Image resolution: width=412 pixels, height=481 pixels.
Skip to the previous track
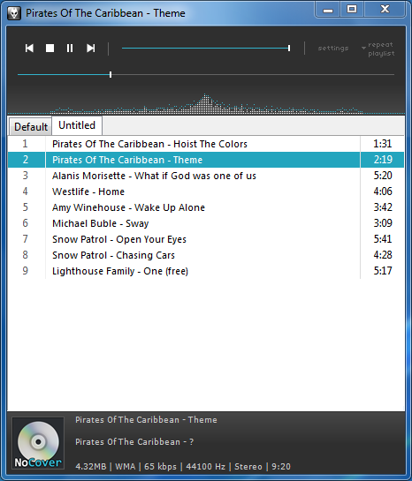coord(29,49)
